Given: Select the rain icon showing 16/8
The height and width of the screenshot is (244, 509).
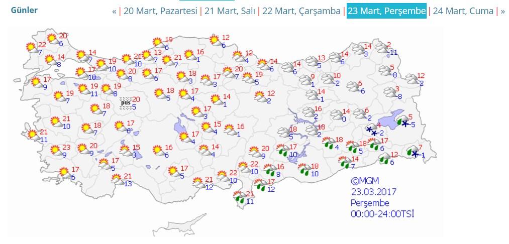Looking at the screenshot, I should [270, 170].
